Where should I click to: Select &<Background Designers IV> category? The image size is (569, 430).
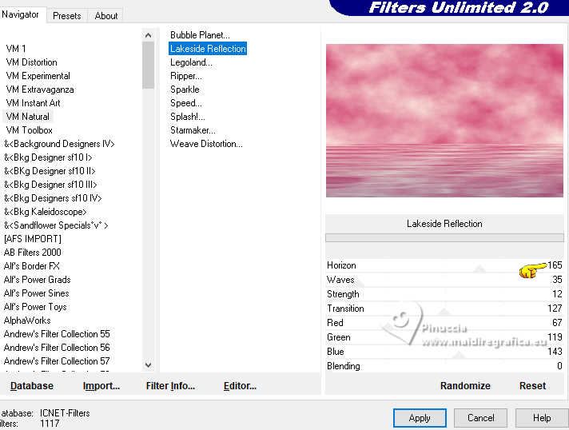click(x=59, y=144)
